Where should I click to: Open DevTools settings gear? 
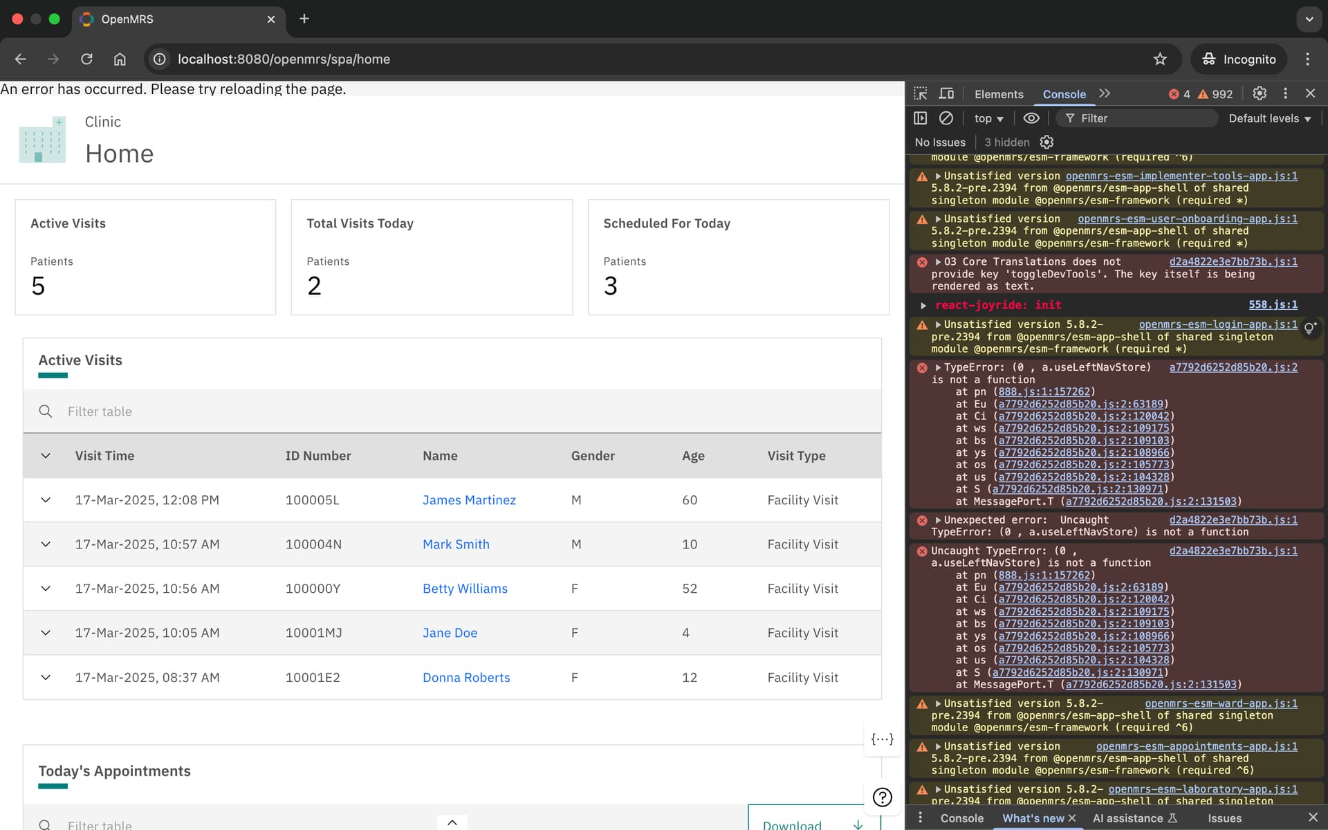(1260, 93)
